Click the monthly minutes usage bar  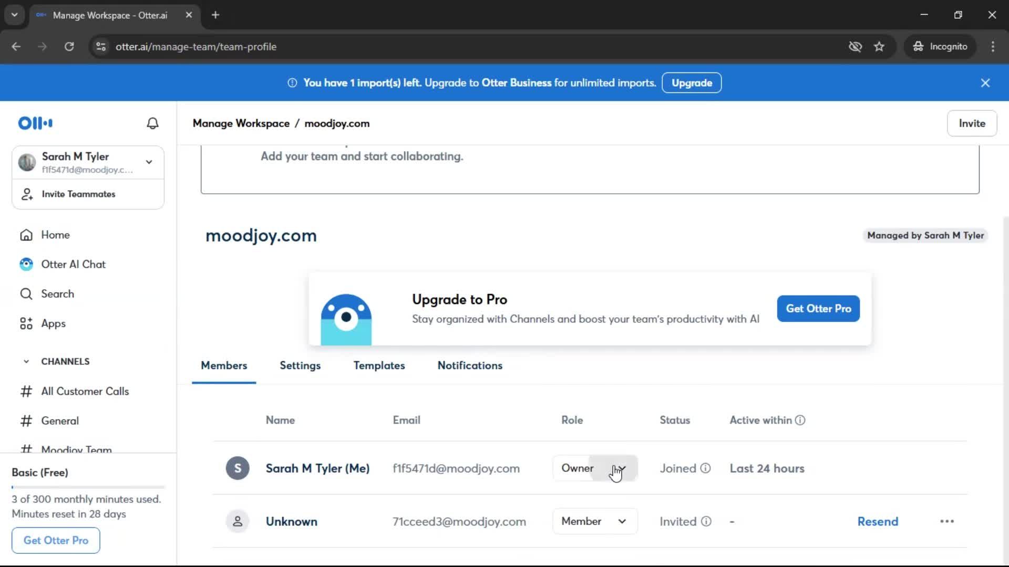88,487
